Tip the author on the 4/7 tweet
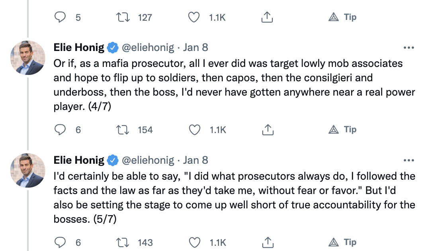Viewport: 426px width, 251px height. pos(342,130)
